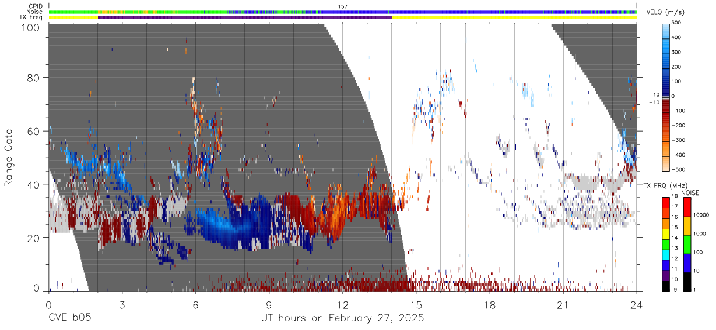716x330 pixels.
Task: Click the x-axis tick label 12
Action: click(x=342, y=305)
